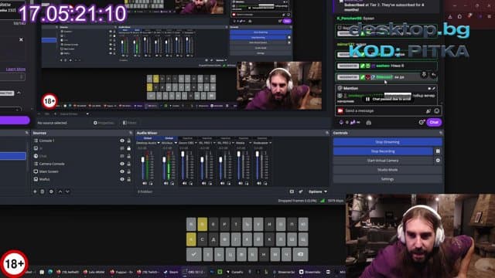
Task: Mute the Mic/Aux channel speaker icon
Action: tap(166, 183)
